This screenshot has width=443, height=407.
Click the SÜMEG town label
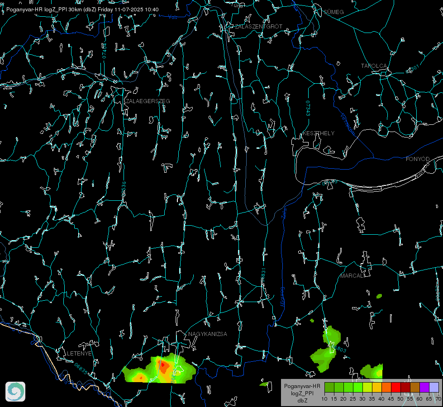point(333,12)
